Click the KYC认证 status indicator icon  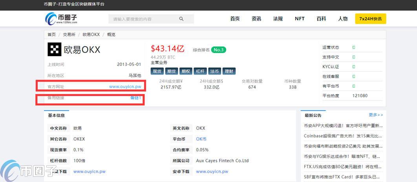354,67
